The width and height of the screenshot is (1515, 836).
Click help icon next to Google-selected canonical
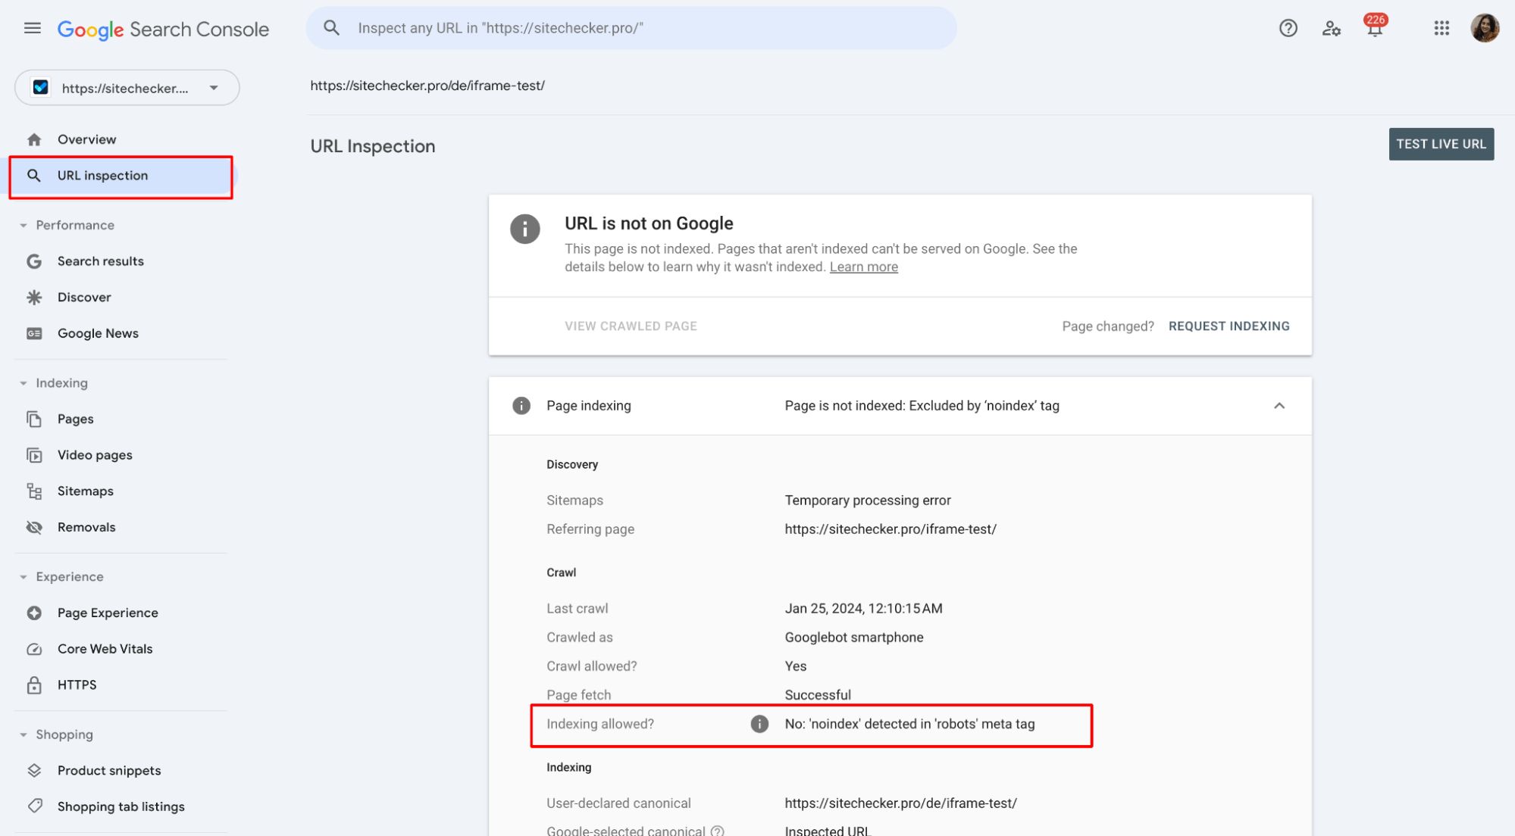tap(717, 830)
